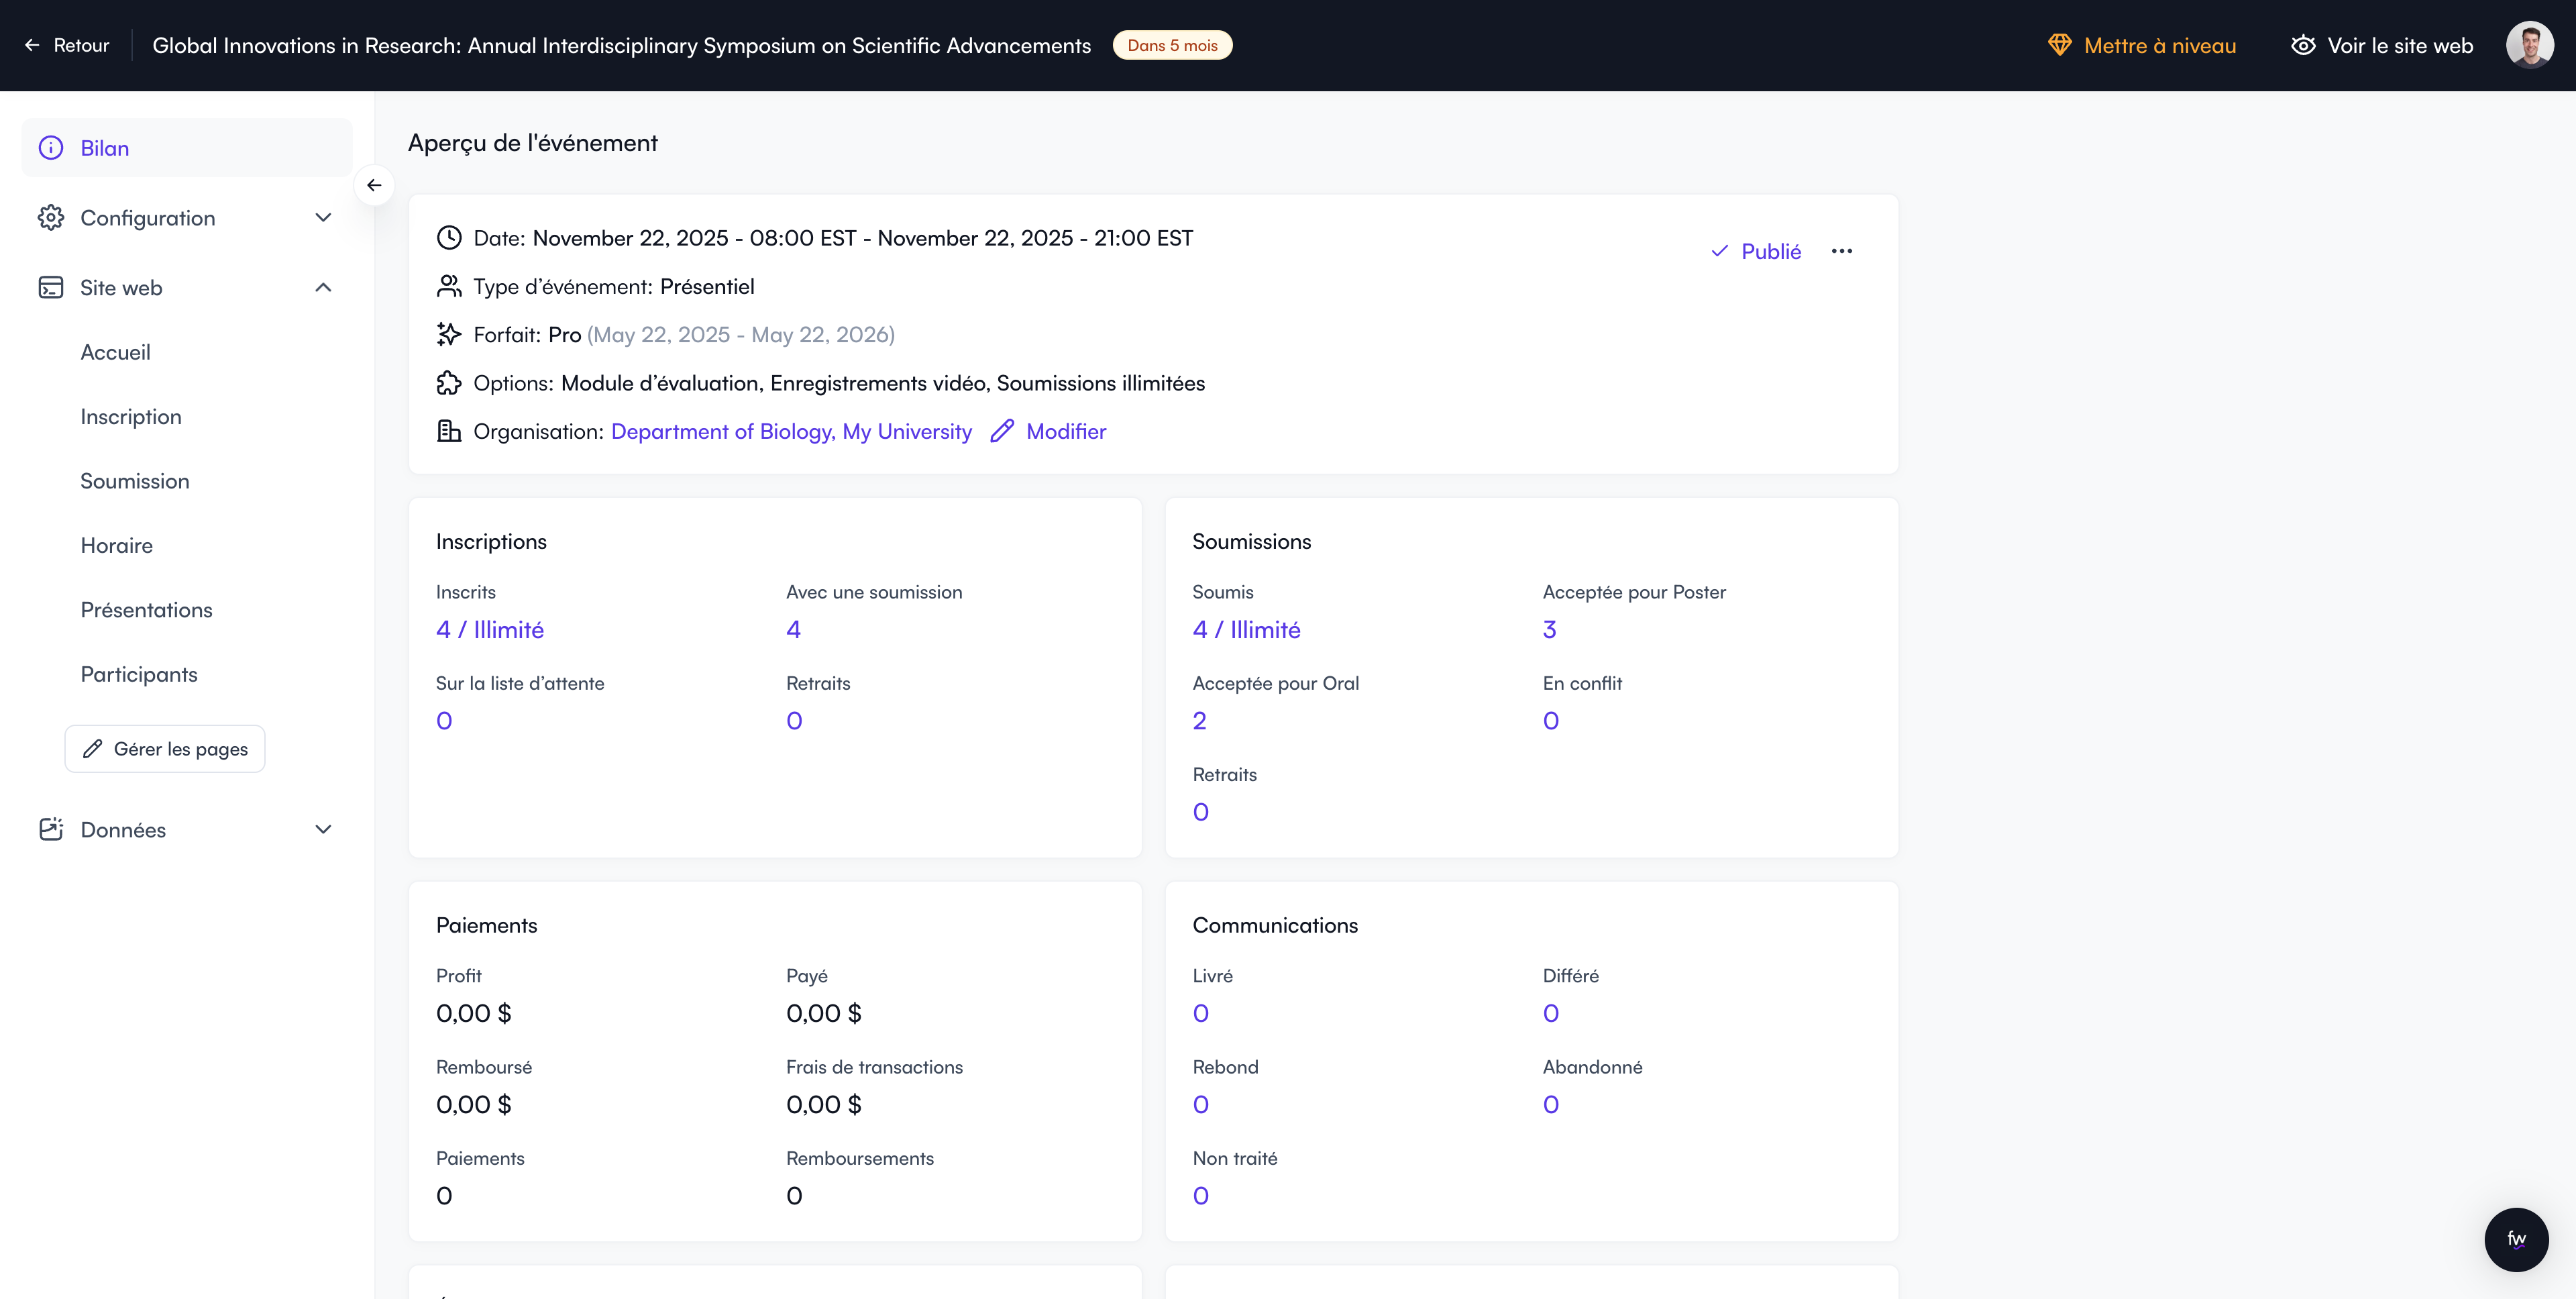The height and width of the screenshot is (1299, 2576).
Task: Go back using the Retour arrow
Action: point(33,45)
